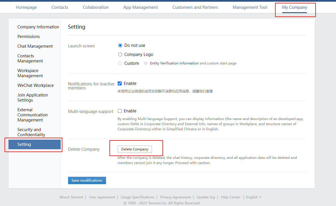The width and height of the screenshot is (336, 206).
Task: Go to the Homepage tab
Action: pos(26,7)
